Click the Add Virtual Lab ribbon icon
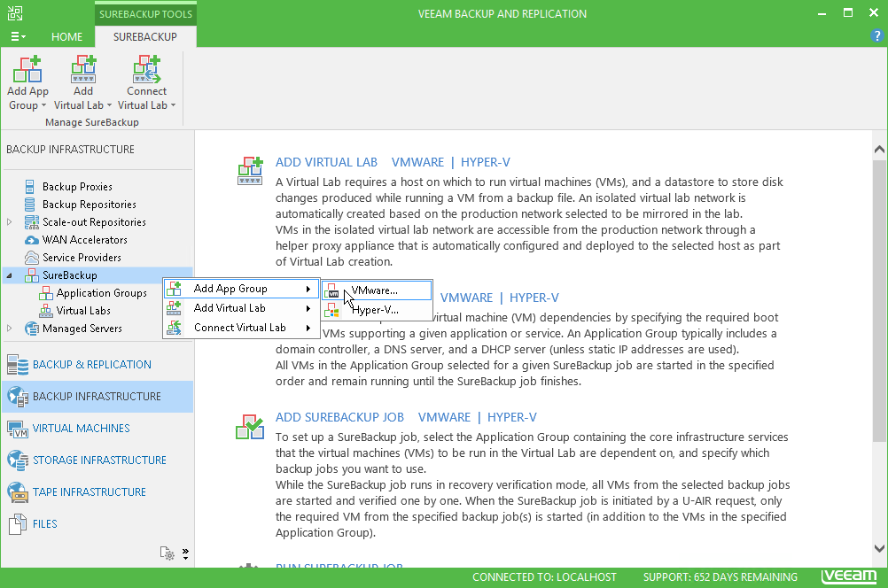Viewport: 888px width, 588px height. coord(83,69)
